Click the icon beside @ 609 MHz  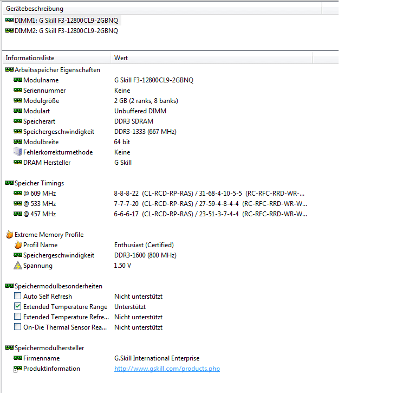(x=18, y=193)
